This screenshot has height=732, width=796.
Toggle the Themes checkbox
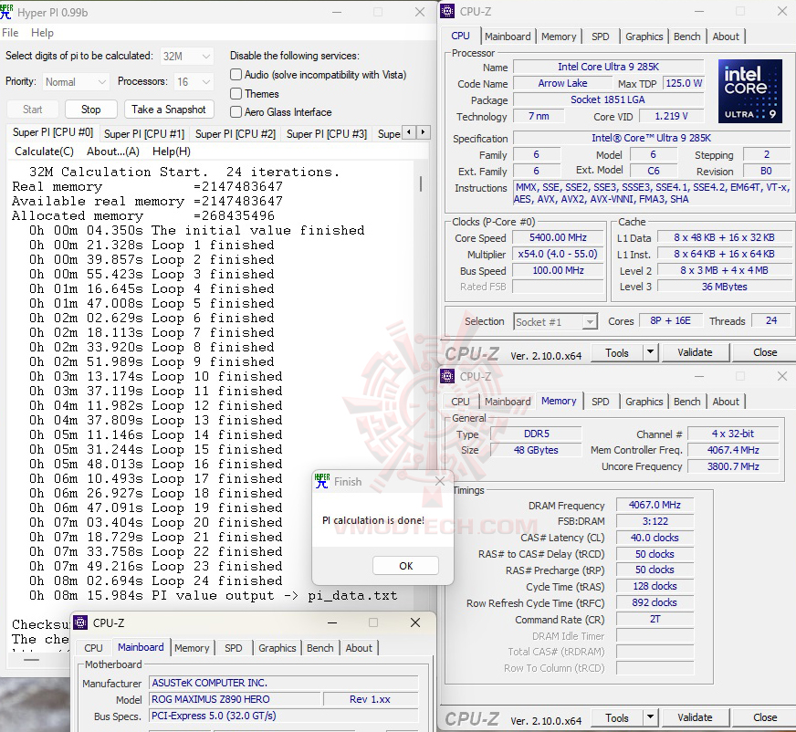[x=236, y=93]
